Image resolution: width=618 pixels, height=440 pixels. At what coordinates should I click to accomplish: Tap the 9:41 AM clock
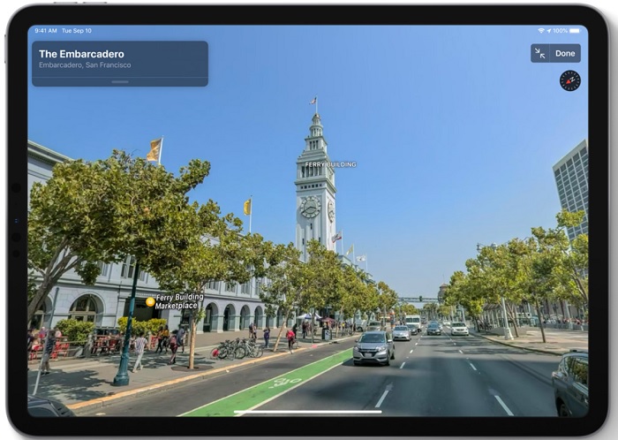tap(46, 31)
